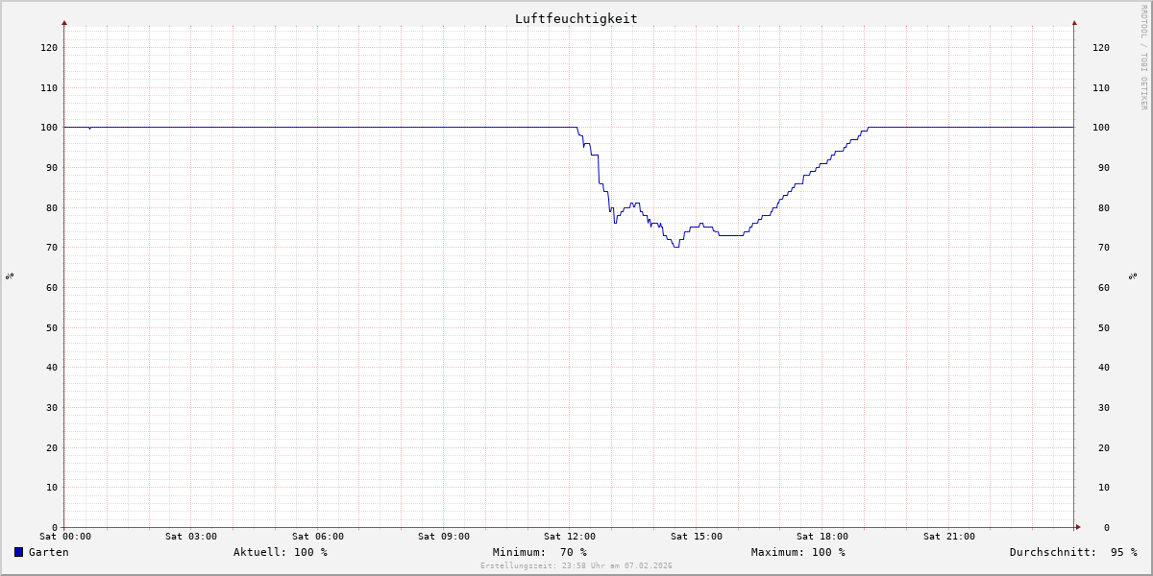Image resolution: width=1153 pixels, height=576 pixels.
Task: Click the Aktuell: 100 % value
Action: [x=280, y=552]
